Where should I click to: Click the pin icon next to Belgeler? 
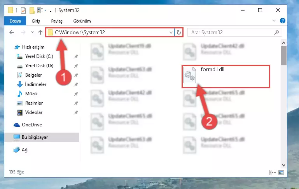[76, 75]
